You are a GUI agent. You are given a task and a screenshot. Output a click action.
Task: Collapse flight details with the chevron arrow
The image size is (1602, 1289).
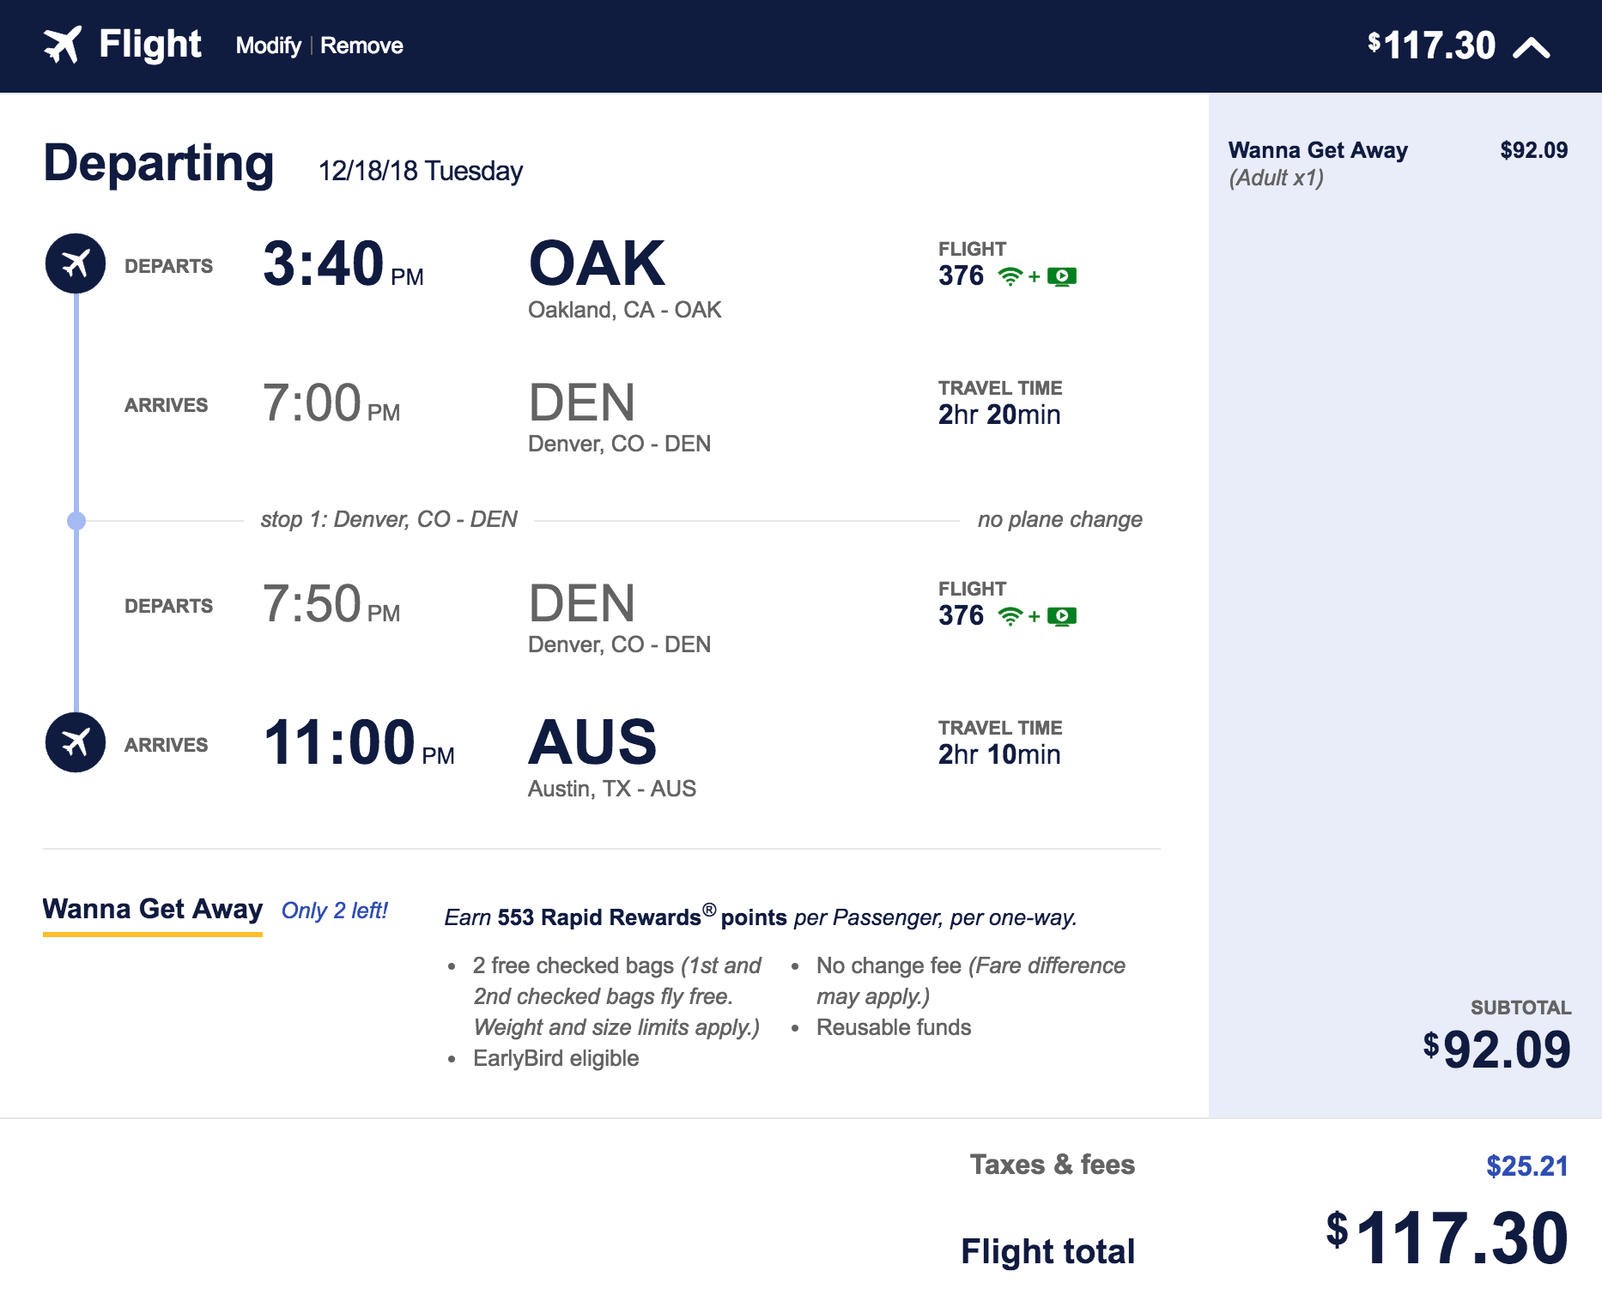coord(1532,47)
